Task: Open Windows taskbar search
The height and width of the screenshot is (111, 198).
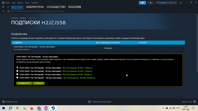Action: point(11,108)
